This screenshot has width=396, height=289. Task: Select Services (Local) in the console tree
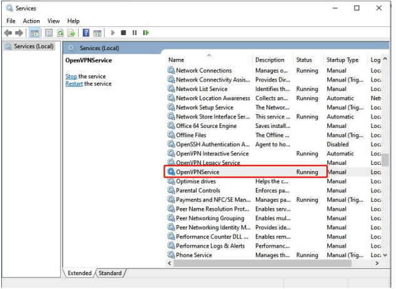coord(29,46)
